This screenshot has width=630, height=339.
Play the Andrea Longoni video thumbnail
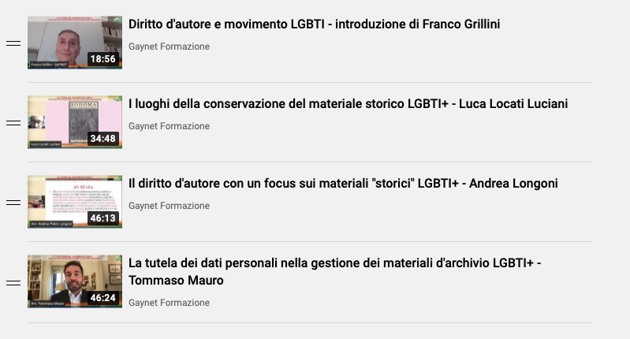(75, 202)
